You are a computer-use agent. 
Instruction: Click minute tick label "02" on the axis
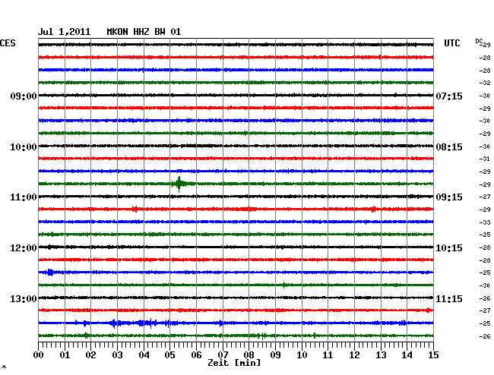coord(90,355)
